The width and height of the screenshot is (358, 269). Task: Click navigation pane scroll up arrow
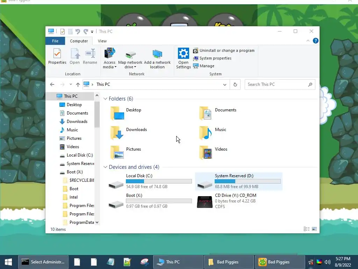point(97,95)
